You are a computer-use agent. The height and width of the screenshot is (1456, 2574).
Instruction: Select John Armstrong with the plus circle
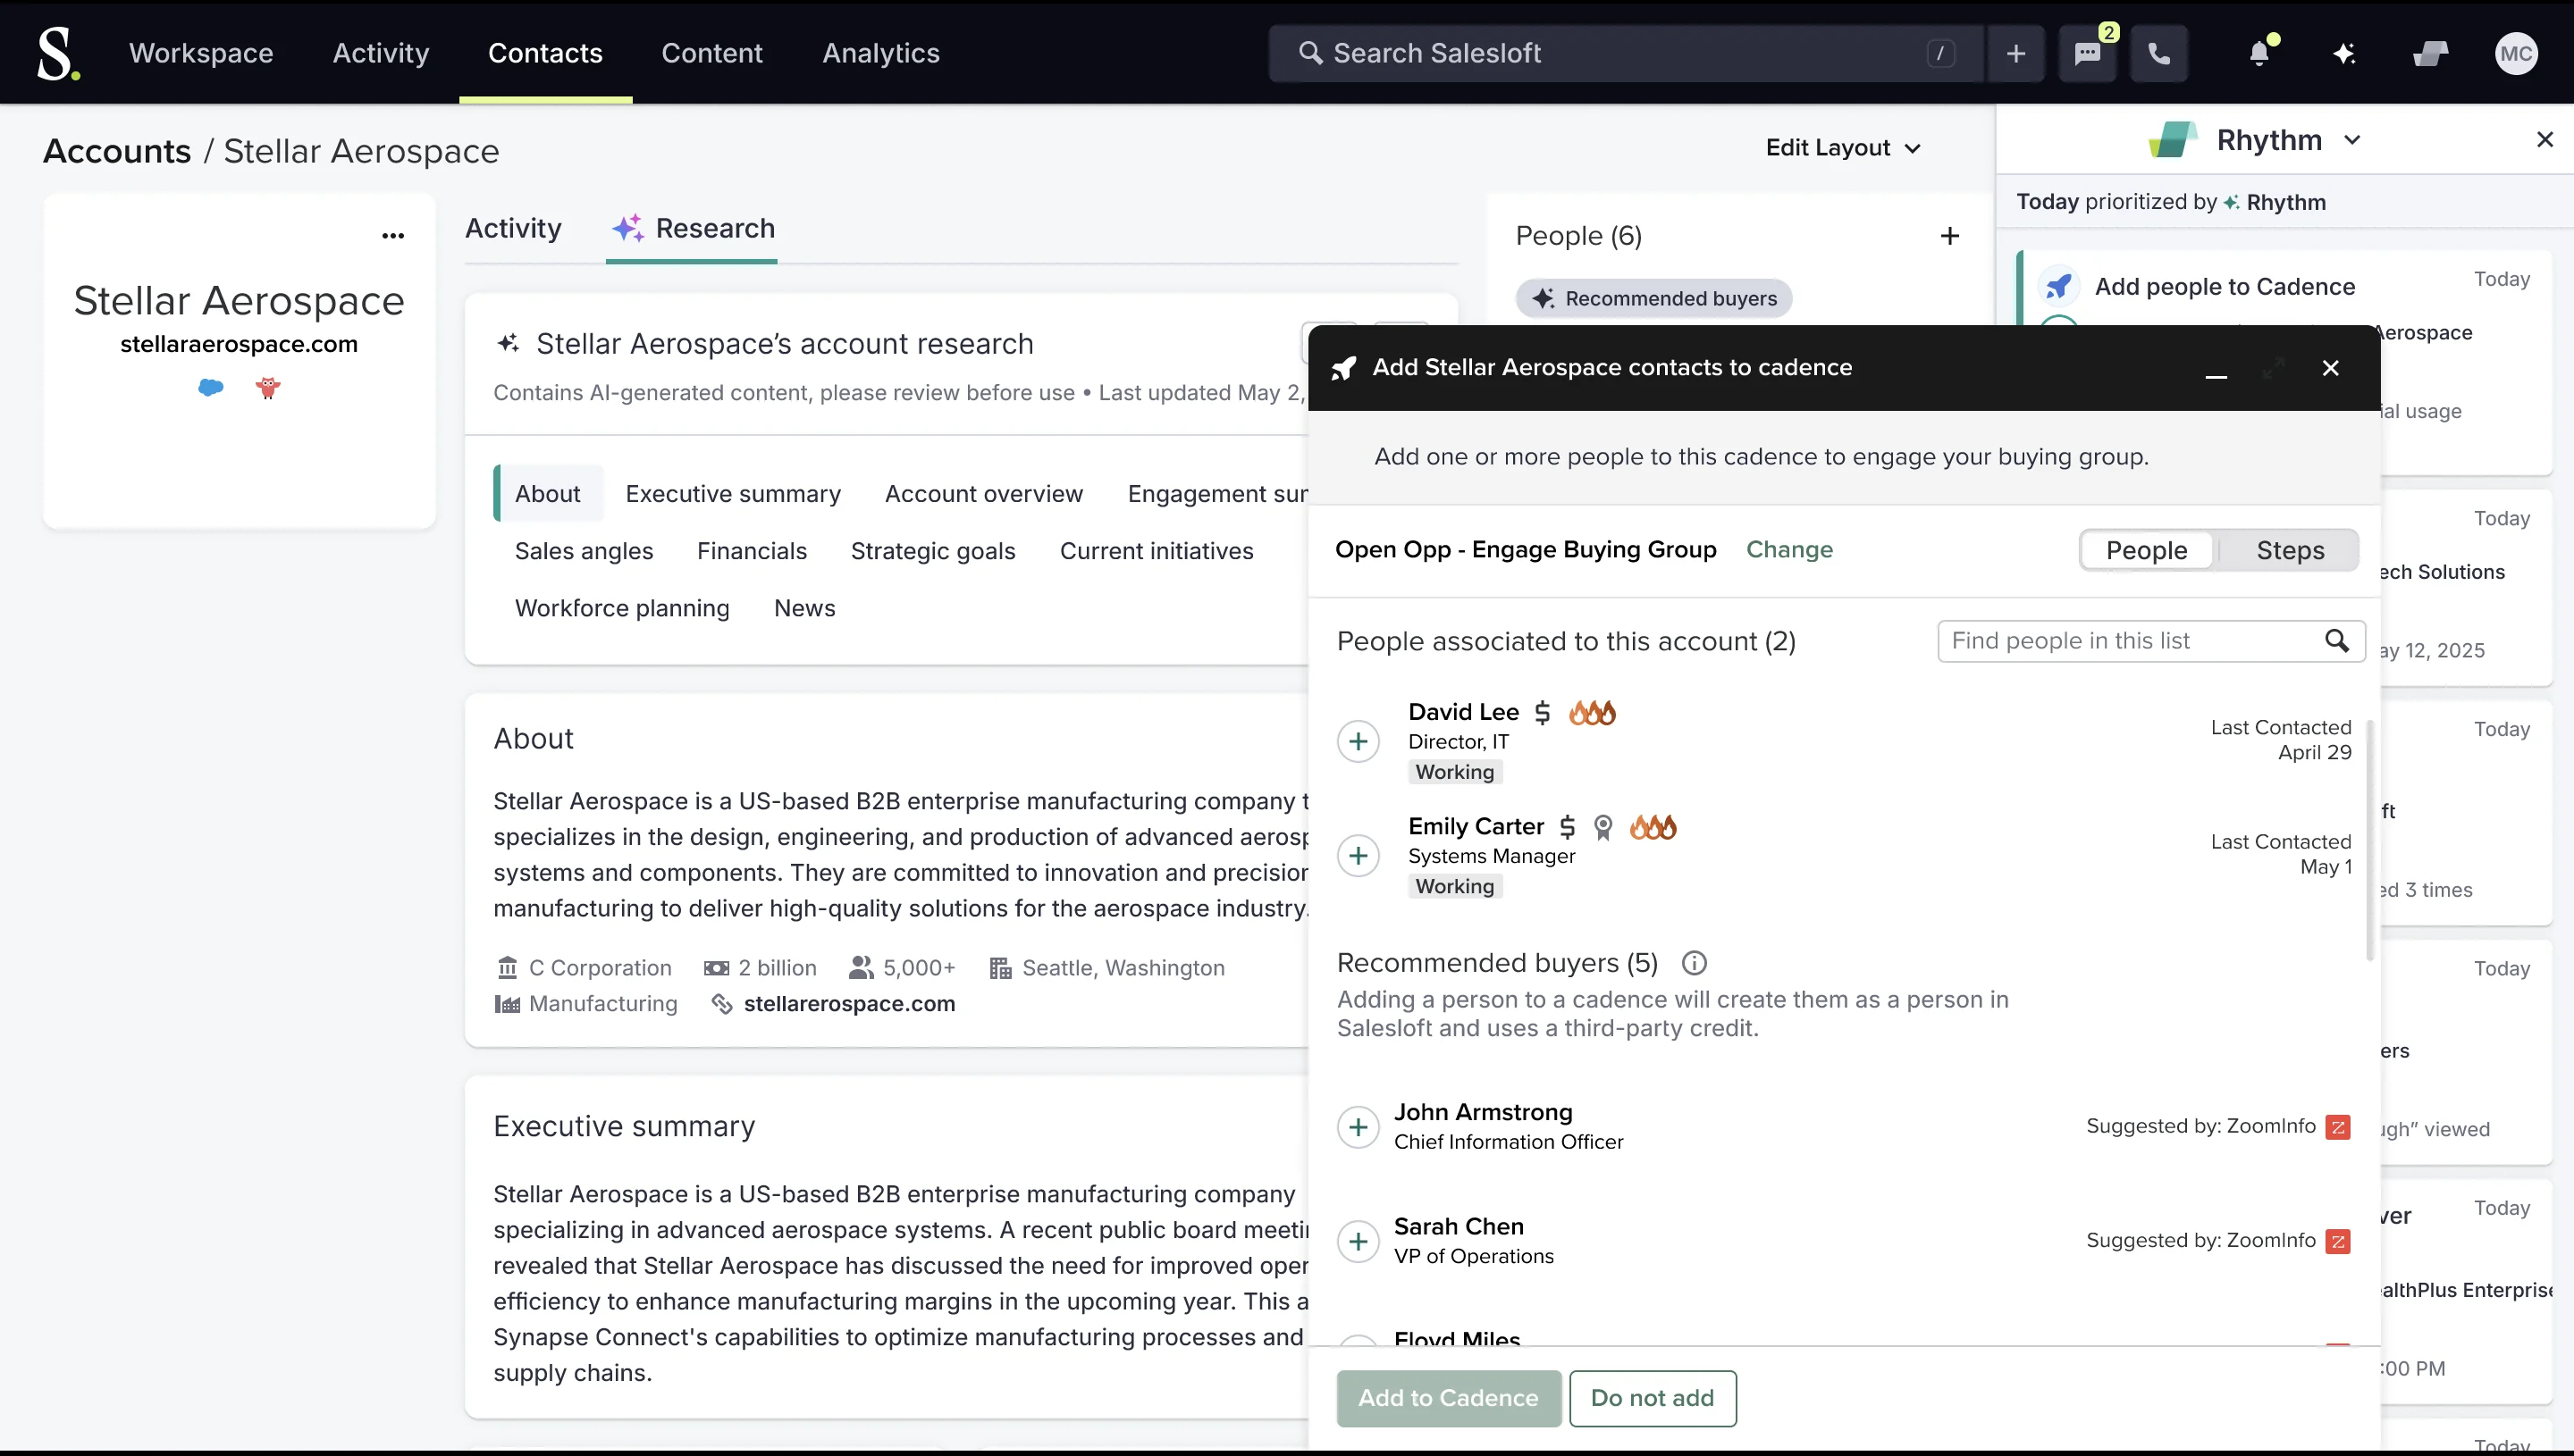tap(1358, 1127)
